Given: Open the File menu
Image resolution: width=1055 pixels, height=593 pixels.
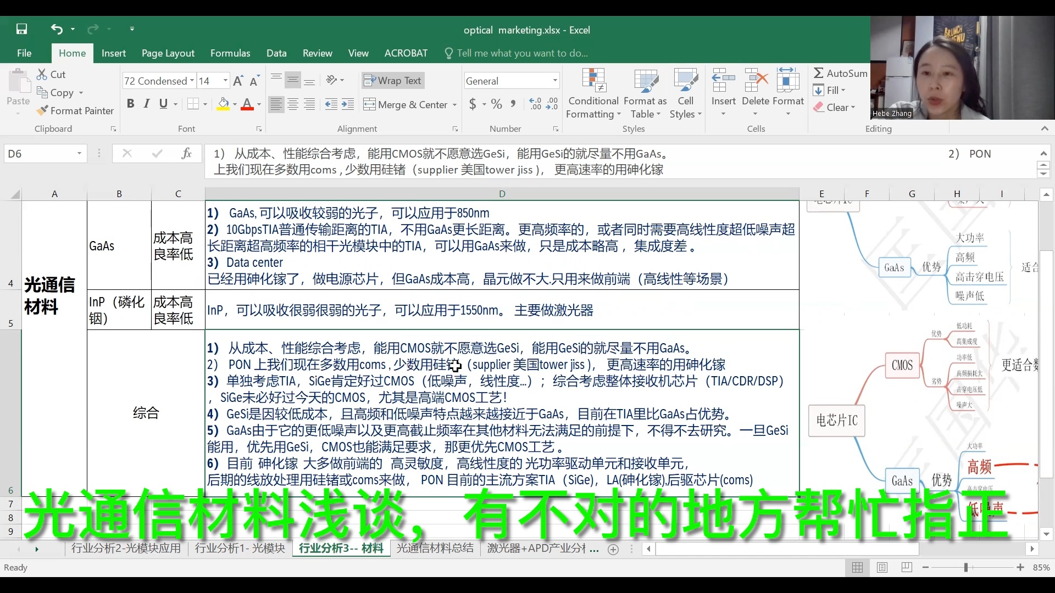Looking at the screenshot, I should [x=24, y=53].
